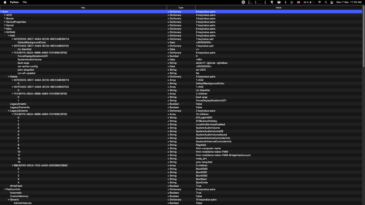Image resolution: width=365 pixels, height=205 pixels.
Task: Open type selector for LegacyEnable row
Action: pyautogui.click(x=168, y=104)
